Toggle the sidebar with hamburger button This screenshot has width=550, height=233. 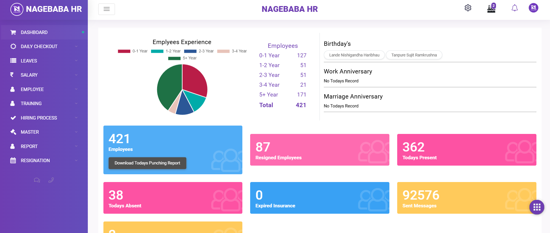(107, 9)
